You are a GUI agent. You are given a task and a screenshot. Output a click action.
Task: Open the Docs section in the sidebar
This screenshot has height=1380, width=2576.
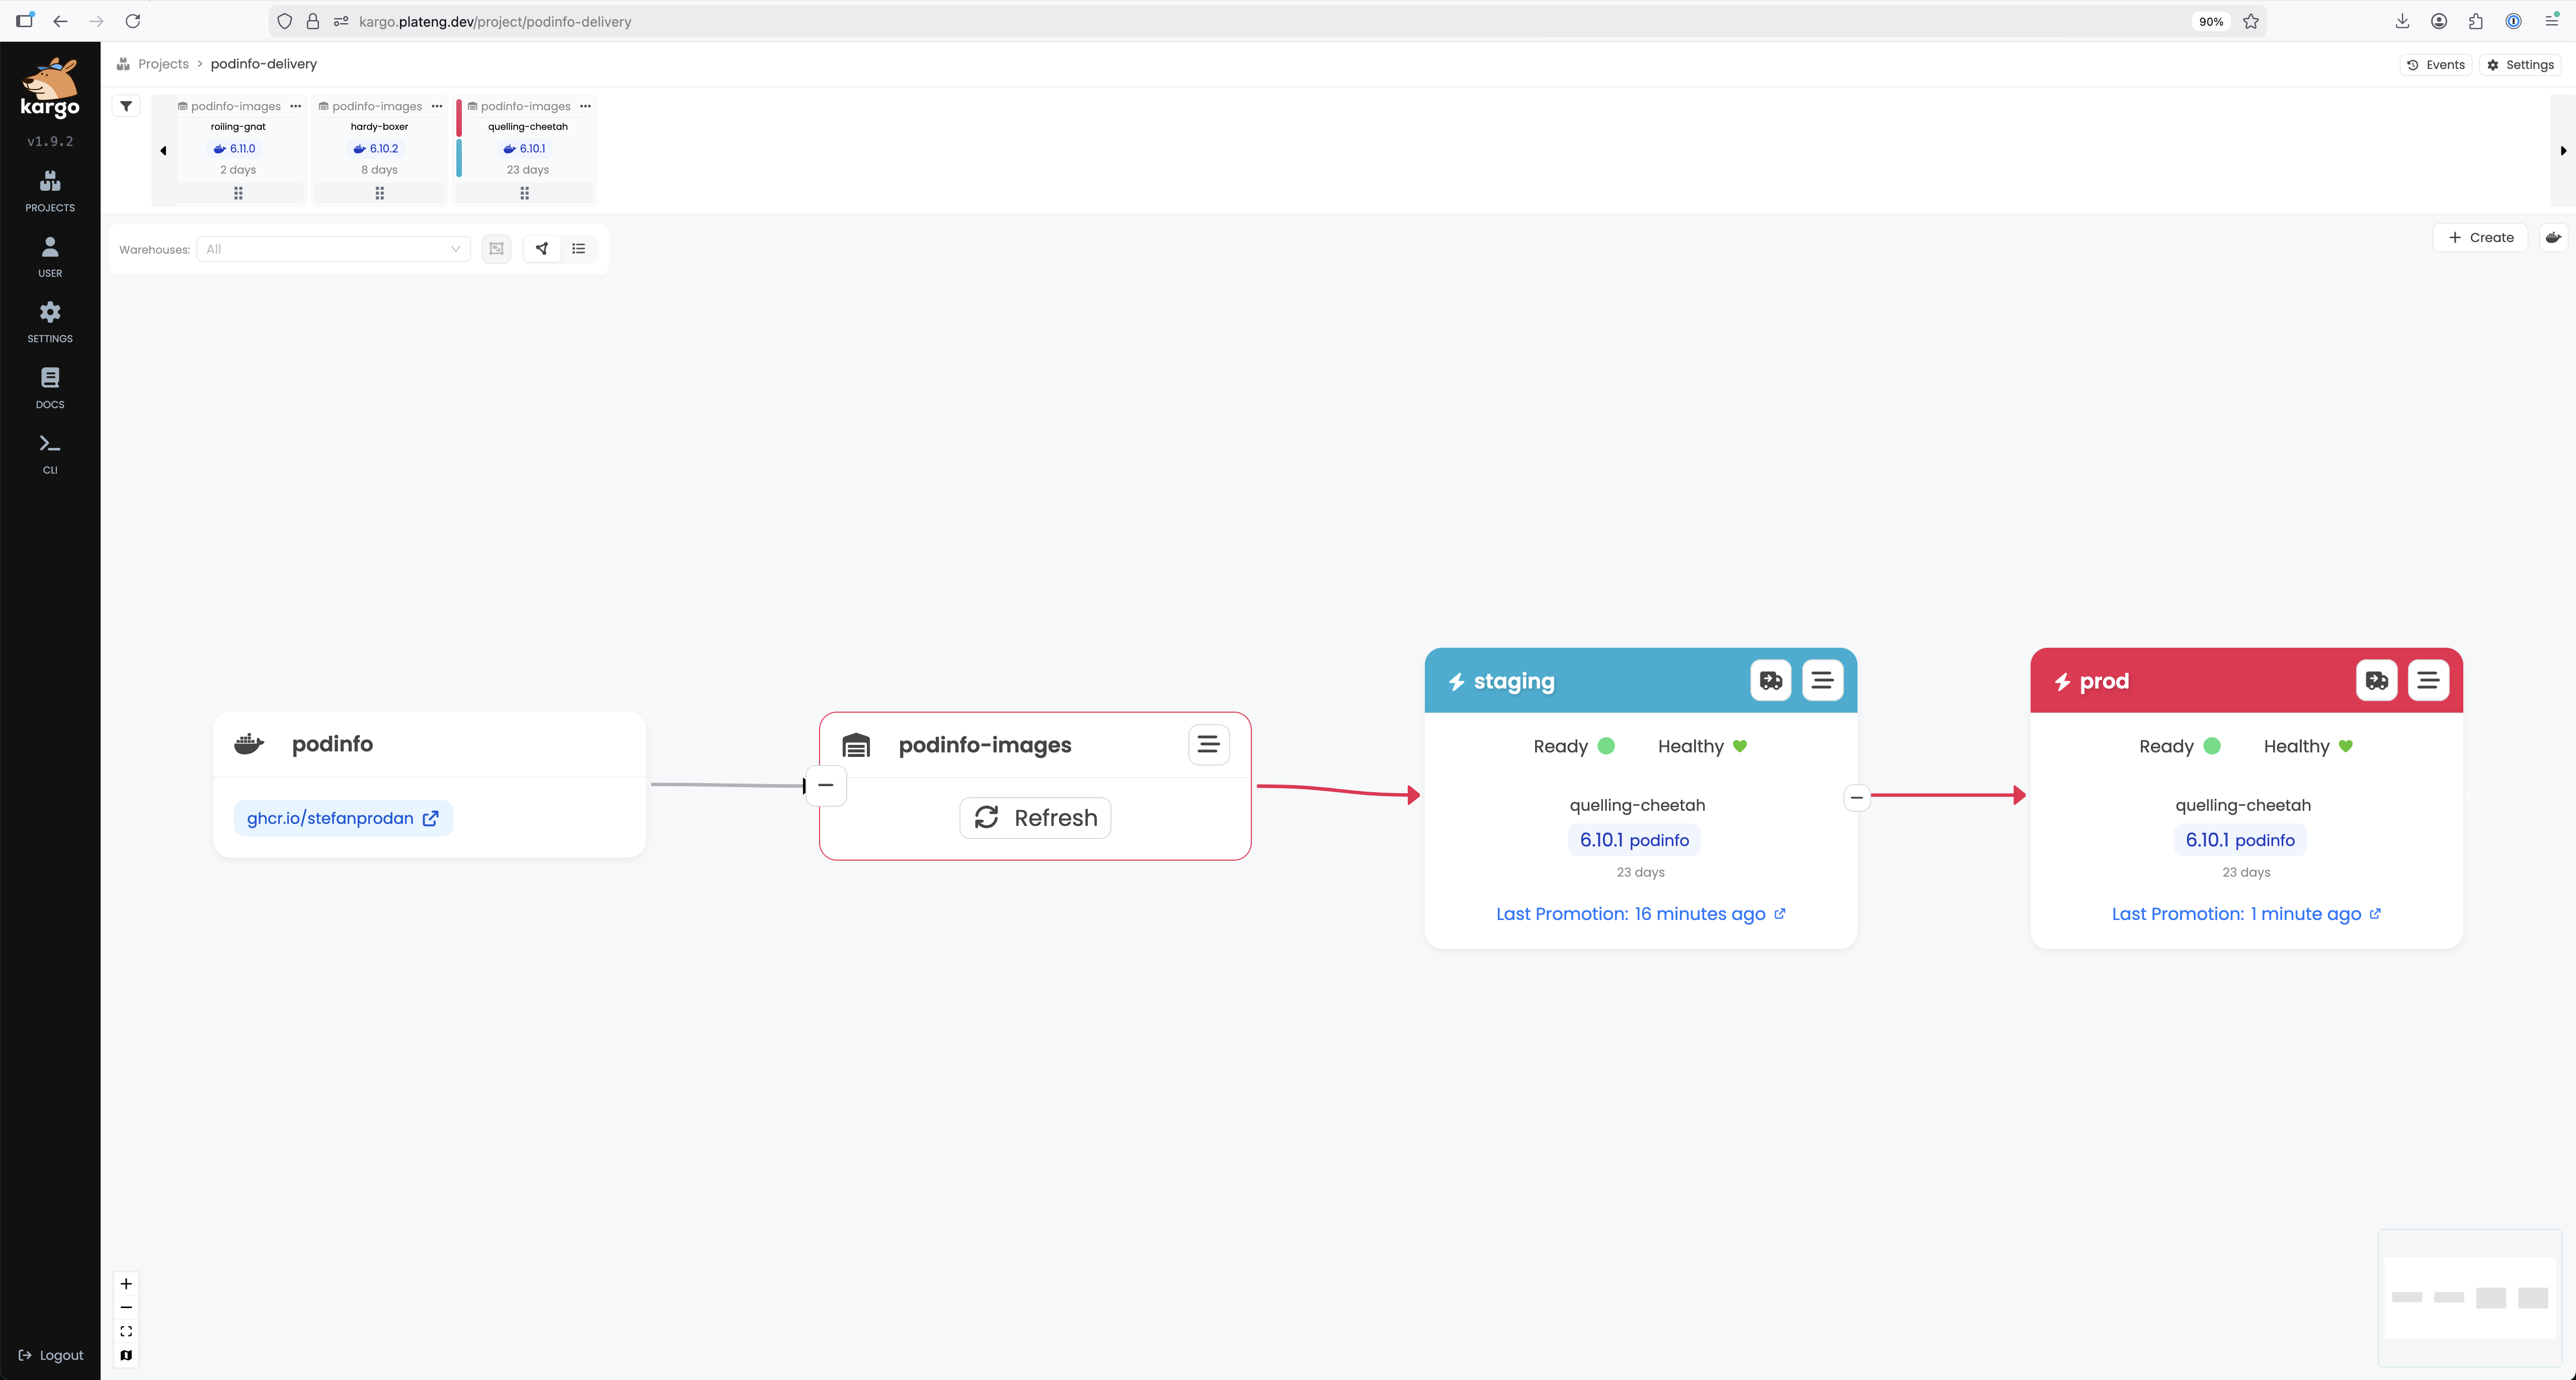click(x=49, y=387)
